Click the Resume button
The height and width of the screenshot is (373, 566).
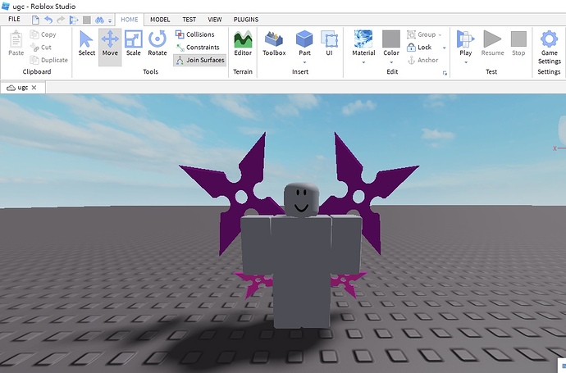[x=492, y=43]
